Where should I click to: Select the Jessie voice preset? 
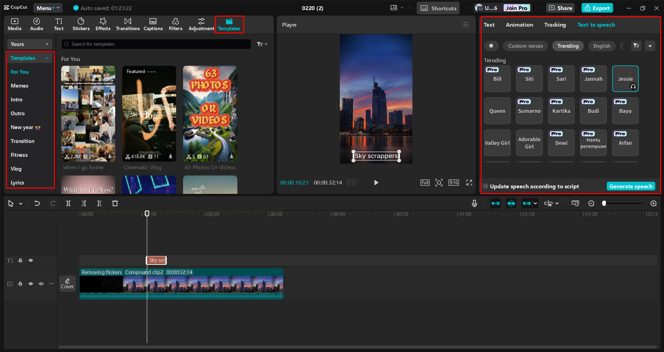coord(625,79)
